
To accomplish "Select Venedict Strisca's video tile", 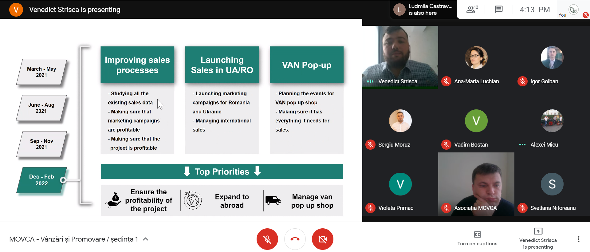I will coord(400,57).
